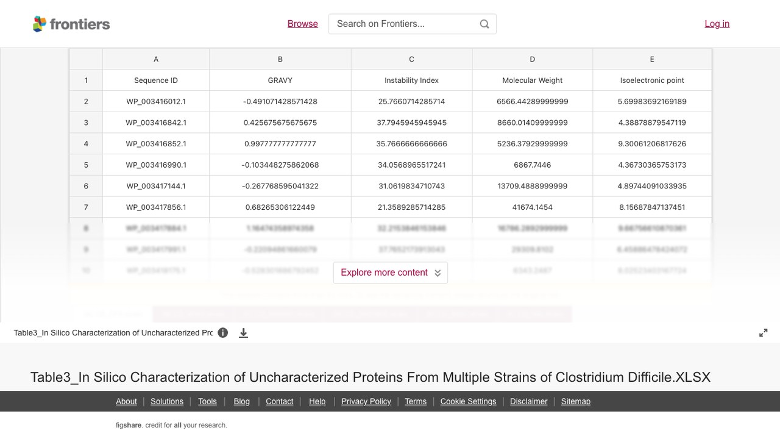Select row 5 header
Screen dimensions: 780x439
click(86, 165)
